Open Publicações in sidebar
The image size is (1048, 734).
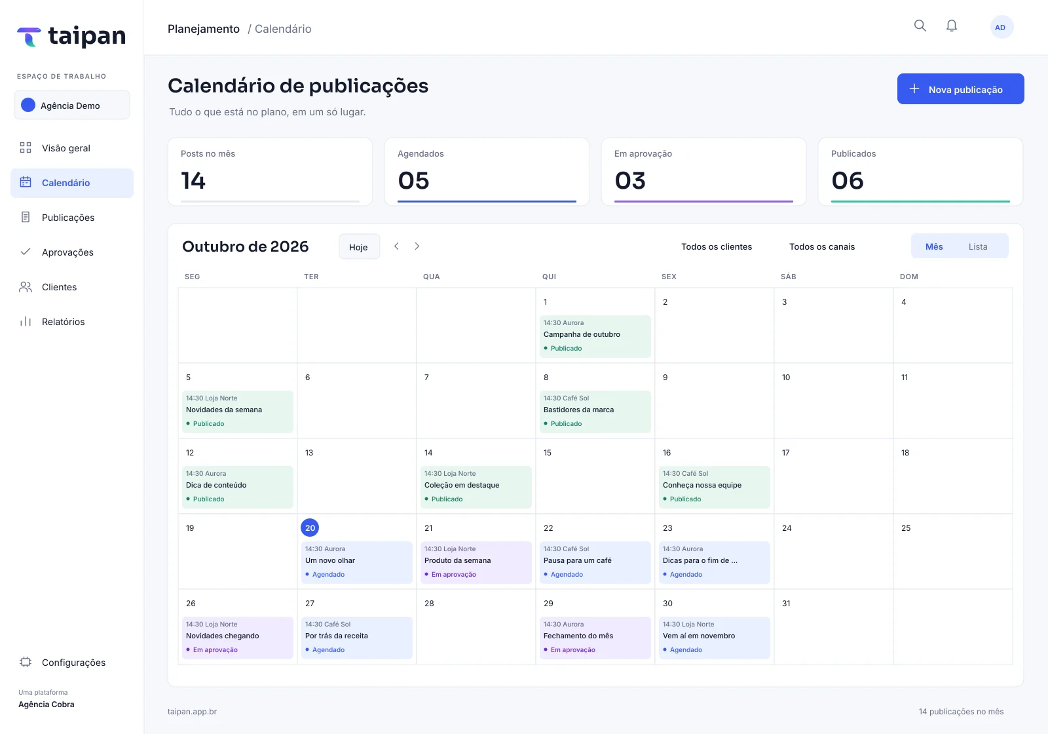coord(72,217)
